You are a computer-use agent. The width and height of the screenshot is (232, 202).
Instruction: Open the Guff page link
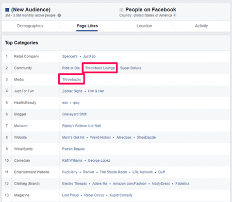pos(161,172)
